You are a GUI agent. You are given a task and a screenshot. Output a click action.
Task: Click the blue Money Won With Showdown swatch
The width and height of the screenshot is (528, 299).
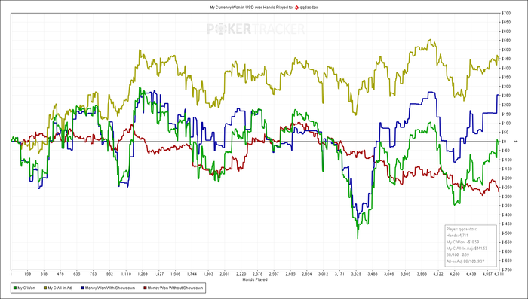(82, 288)
